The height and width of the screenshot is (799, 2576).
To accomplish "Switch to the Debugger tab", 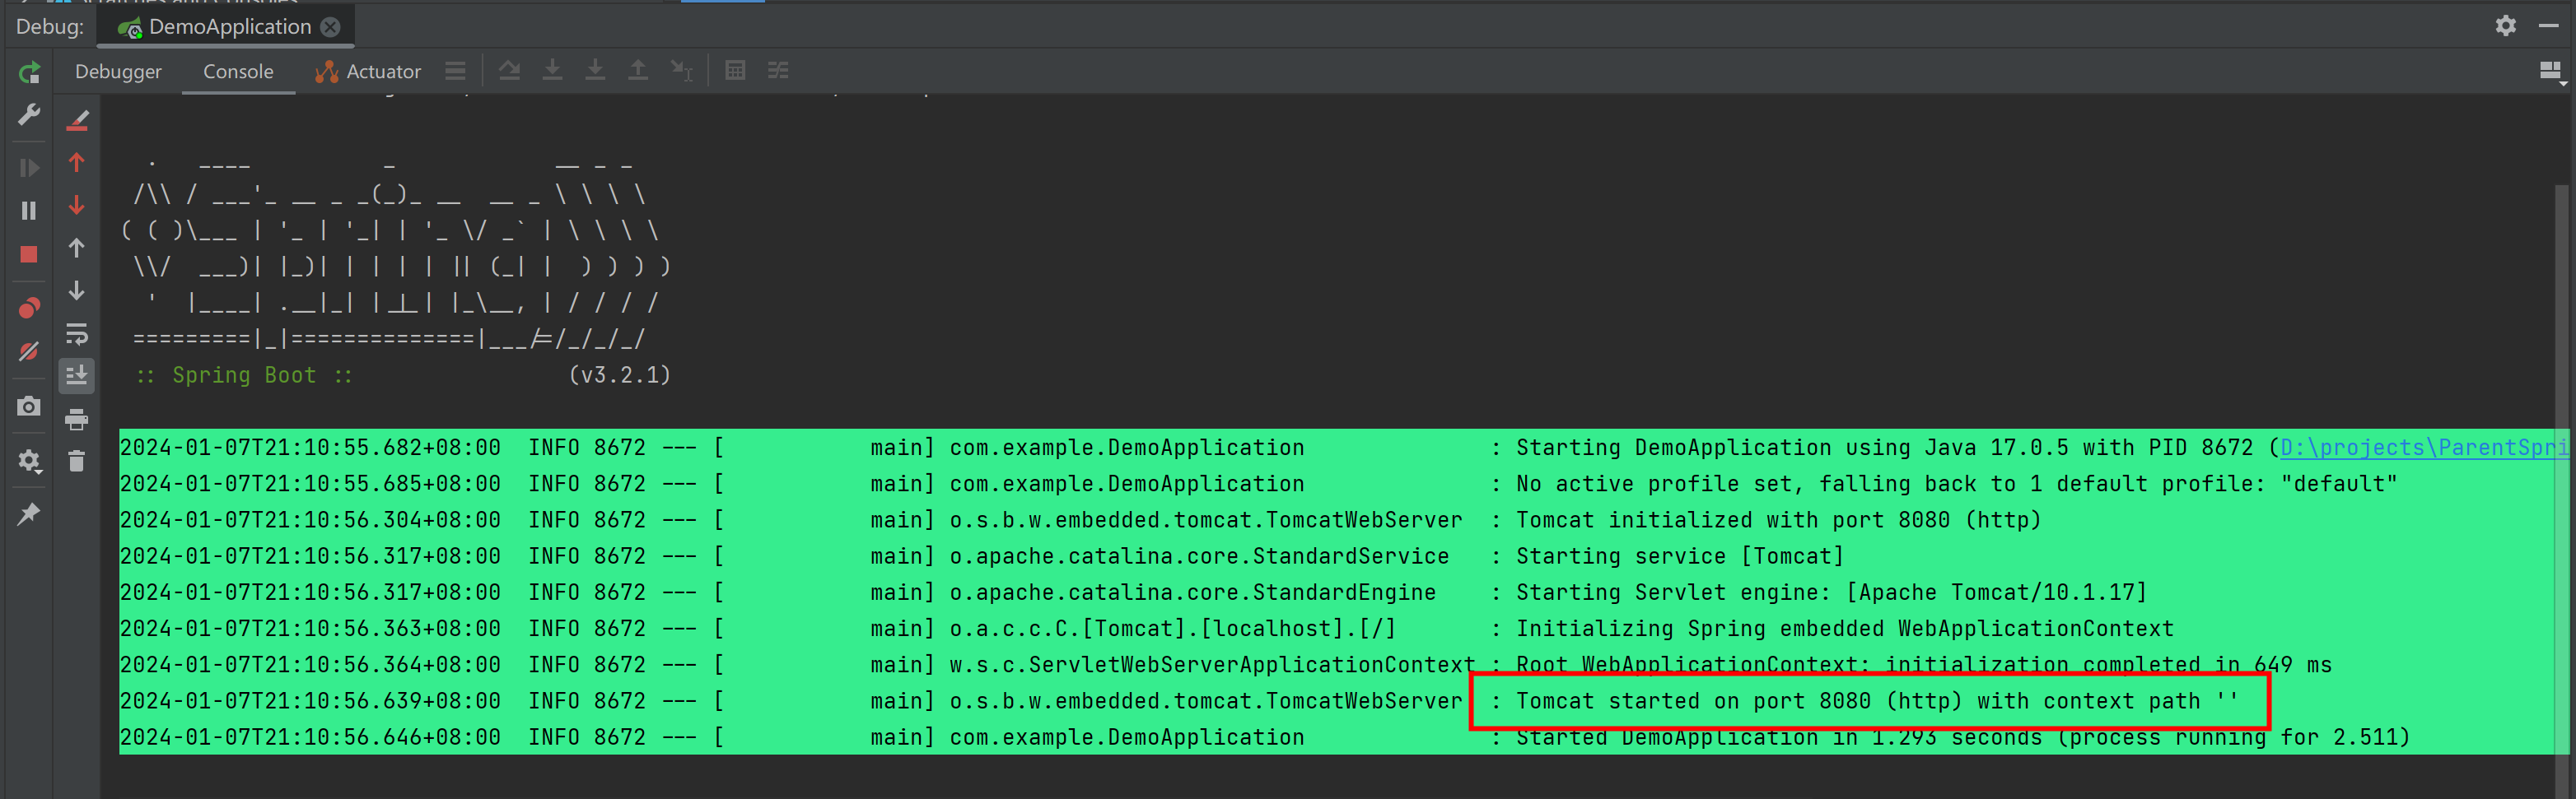I will pos(118,72).
